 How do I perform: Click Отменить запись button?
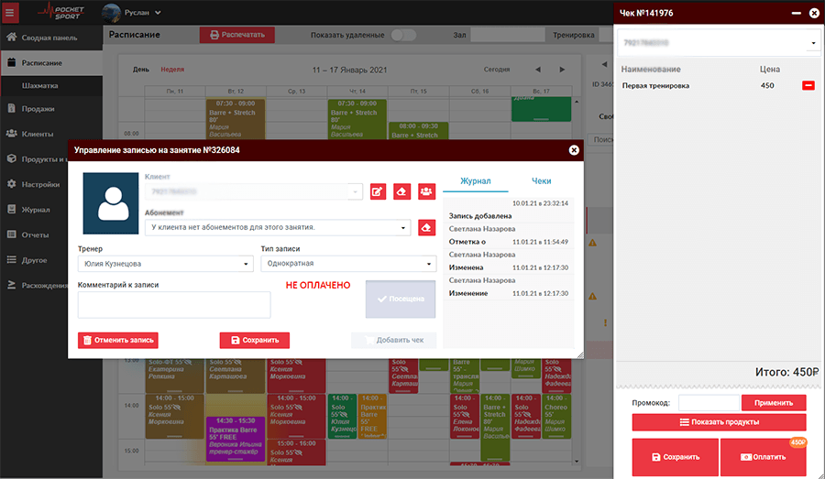pos(118,340)
